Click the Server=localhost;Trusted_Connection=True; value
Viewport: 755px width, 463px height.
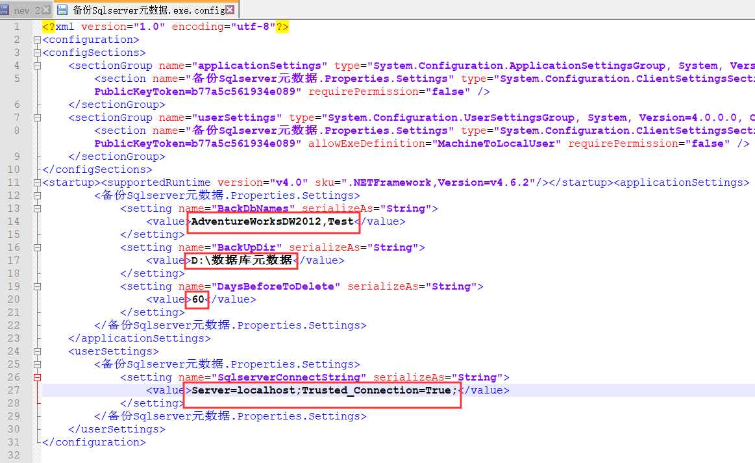pos(324,390)
